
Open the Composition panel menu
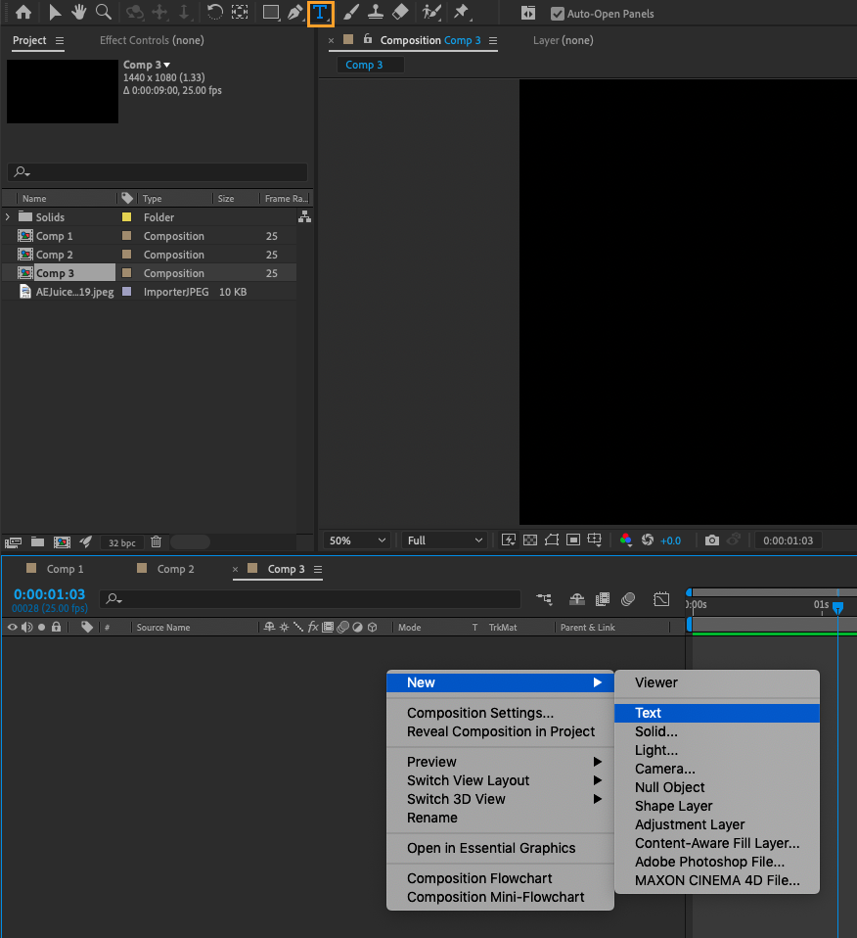click(x=493, y=40)
